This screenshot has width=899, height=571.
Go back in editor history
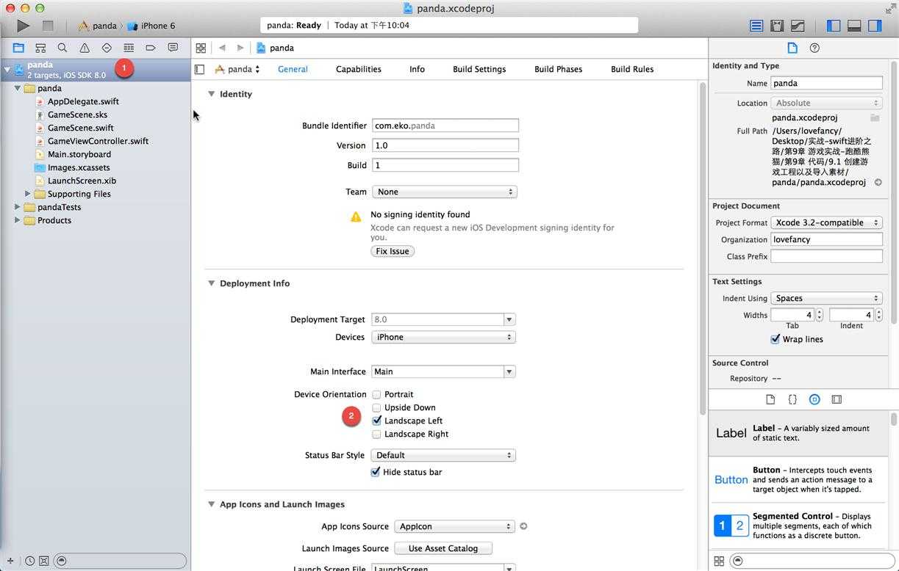click(222, 48)
